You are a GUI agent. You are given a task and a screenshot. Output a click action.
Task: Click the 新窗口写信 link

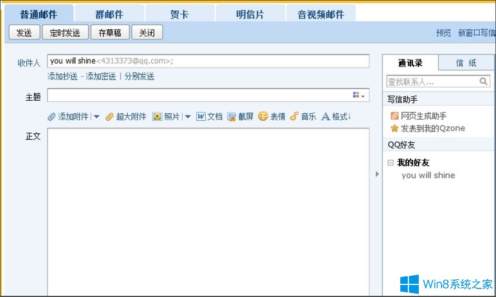(x=477, y=33)
